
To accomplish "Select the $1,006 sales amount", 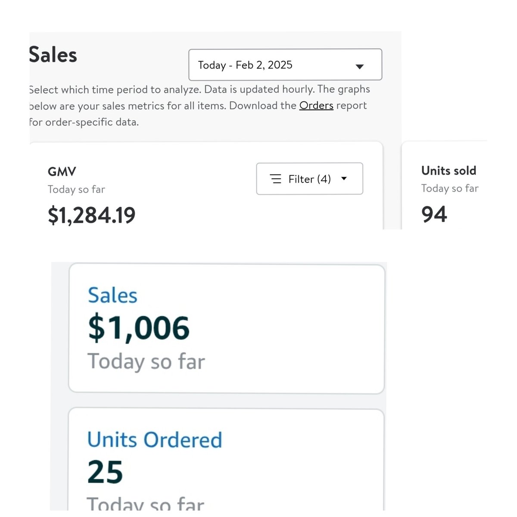I will coord(138,328).
